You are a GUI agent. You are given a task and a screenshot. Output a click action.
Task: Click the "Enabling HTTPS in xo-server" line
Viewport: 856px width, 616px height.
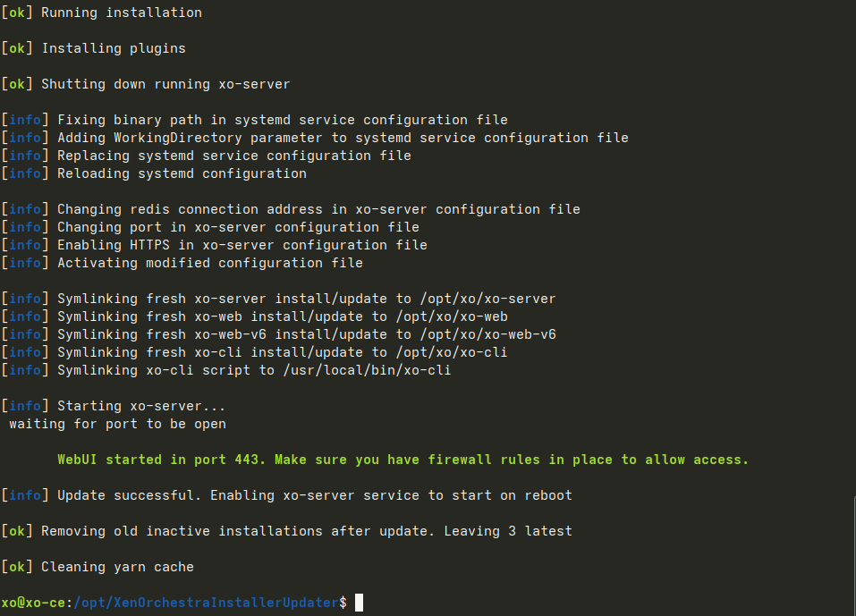point(242,245)
